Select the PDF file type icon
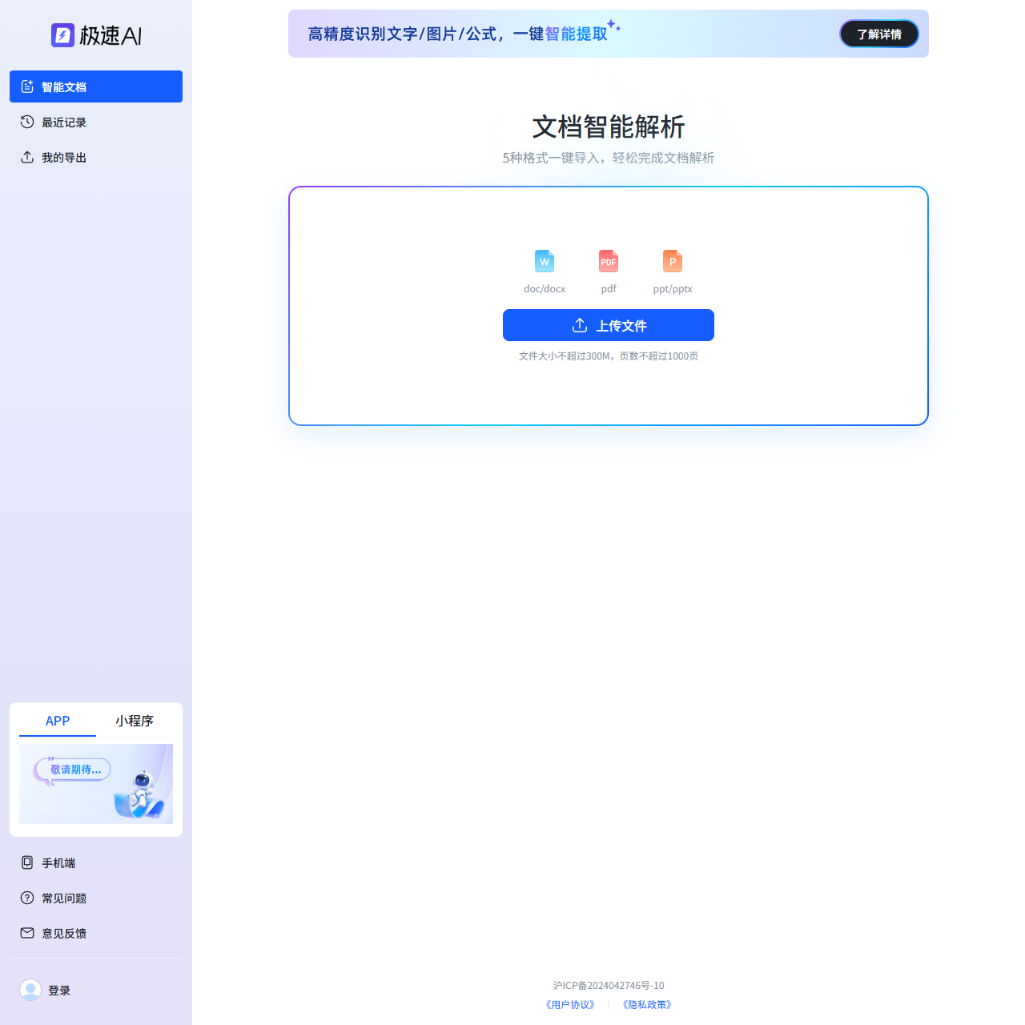The height and width of the screenshot is (1025, 1025). (x=609, y=261)
